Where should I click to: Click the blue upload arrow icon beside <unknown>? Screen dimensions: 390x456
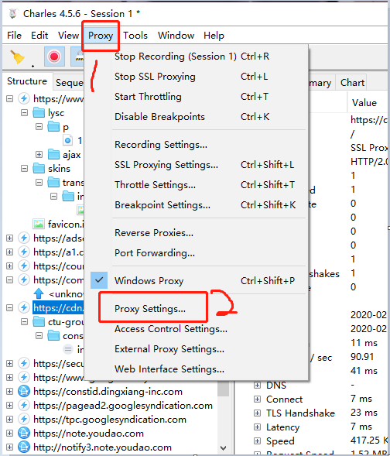(x=39, y=293)
